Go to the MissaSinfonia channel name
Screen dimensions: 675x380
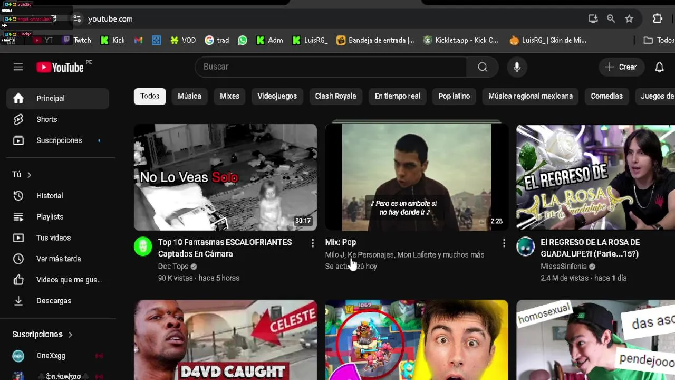[564, 267]
